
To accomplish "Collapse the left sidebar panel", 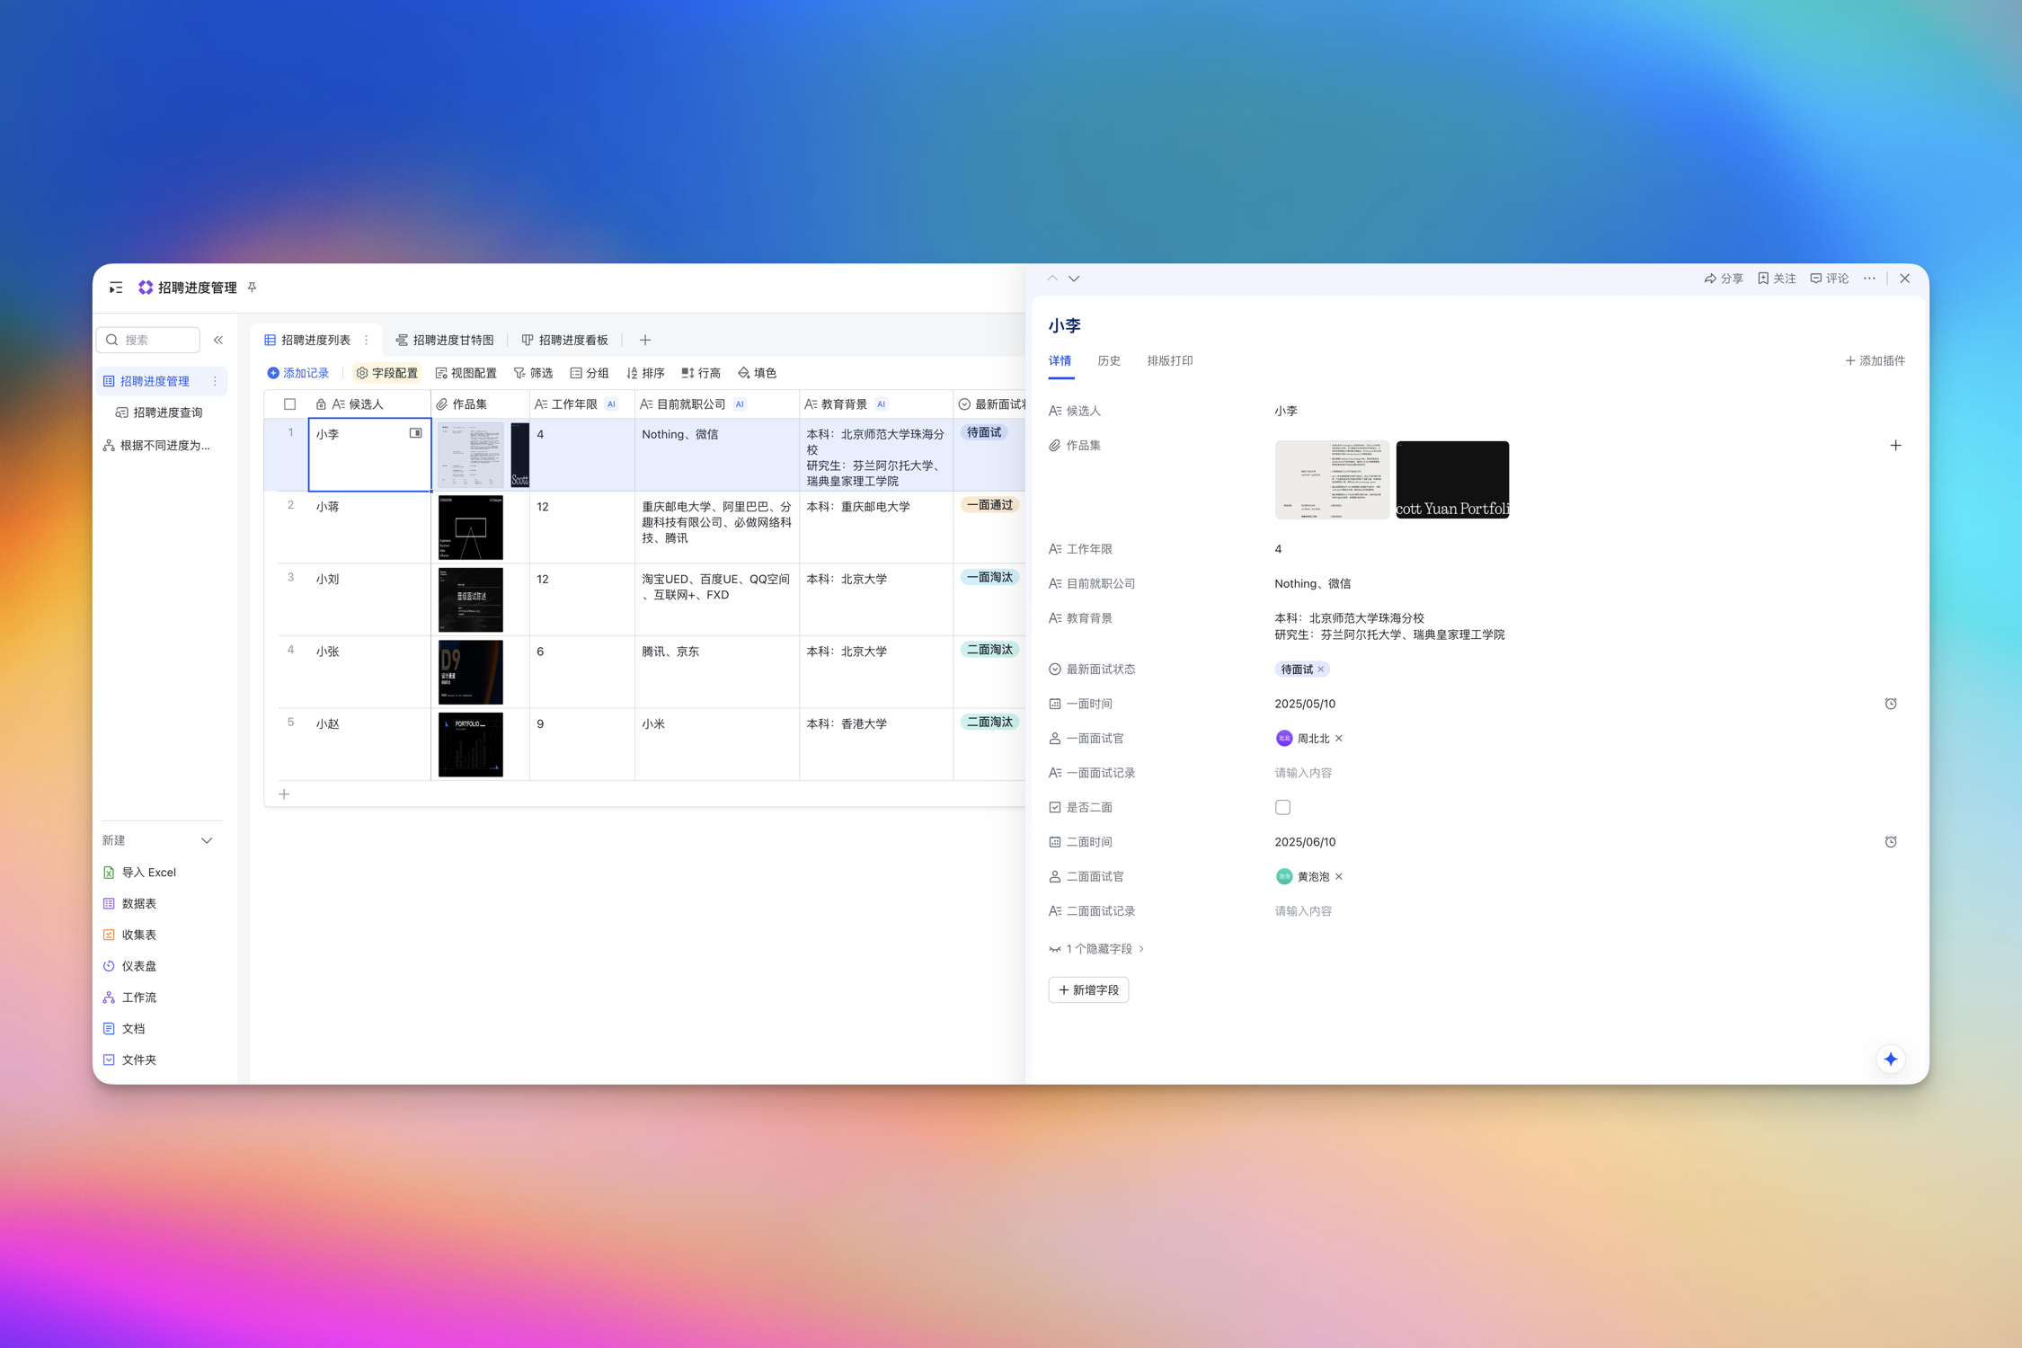I will coord(218,340).
